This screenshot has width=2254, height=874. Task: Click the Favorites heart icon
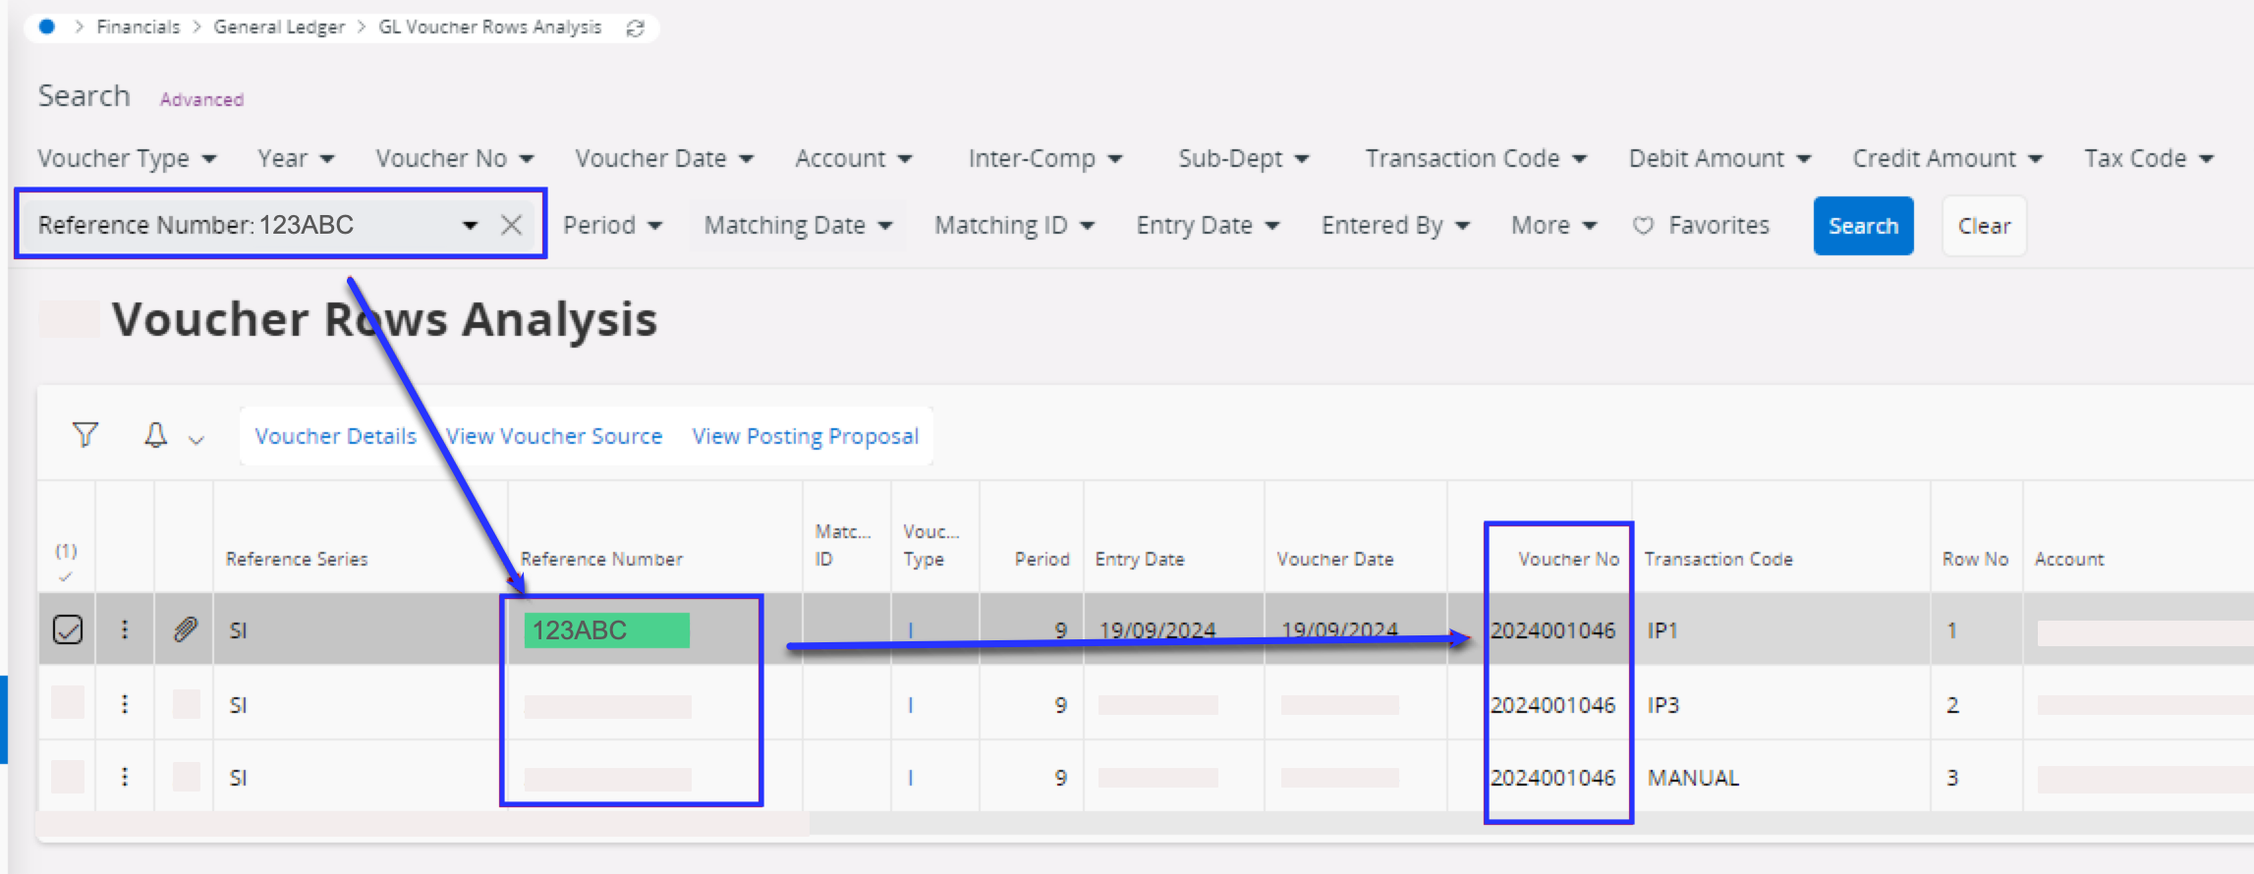pos(1643,226)
